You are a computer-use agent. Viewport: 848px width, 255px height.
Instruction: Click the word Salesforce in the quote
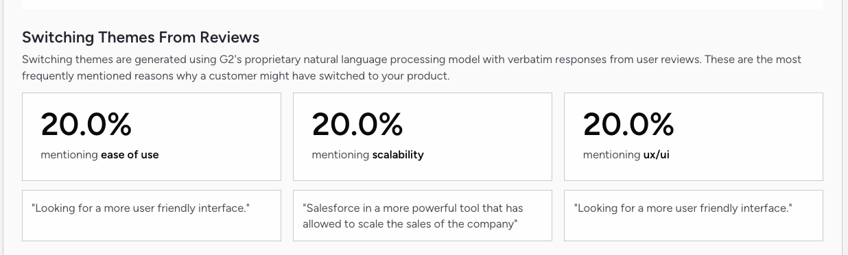click(333, 208)
